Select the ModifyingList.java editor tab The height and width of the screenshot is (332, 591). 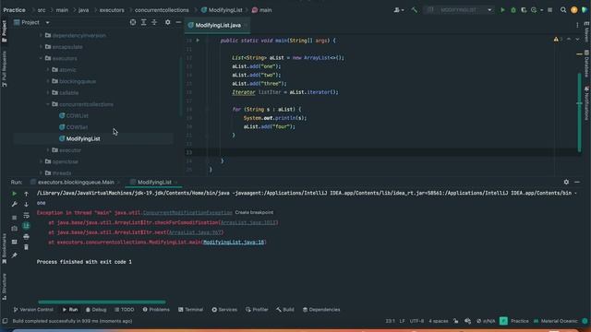click(x=218, y=25)
